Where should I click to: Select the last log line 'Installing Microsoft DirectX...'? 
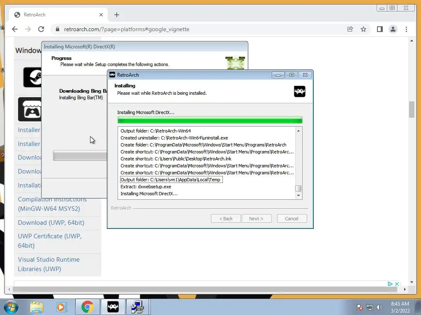(x=149, y=194)
